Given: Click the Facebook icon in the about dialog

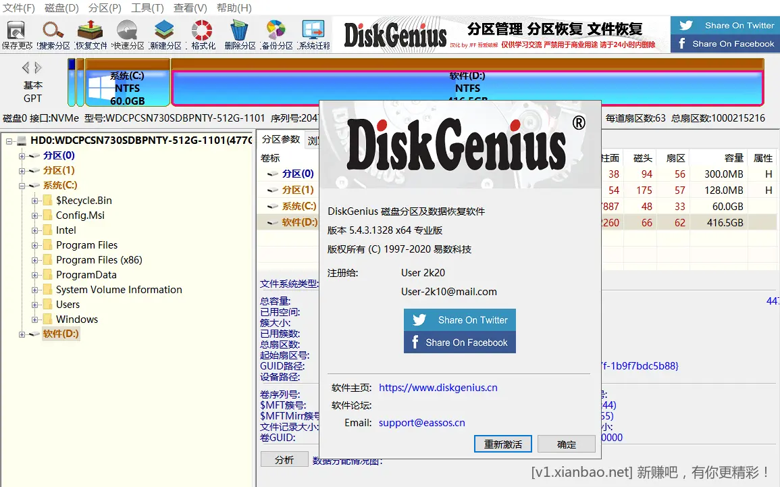Looking at the screenshot, I should [x=415, y=342].
